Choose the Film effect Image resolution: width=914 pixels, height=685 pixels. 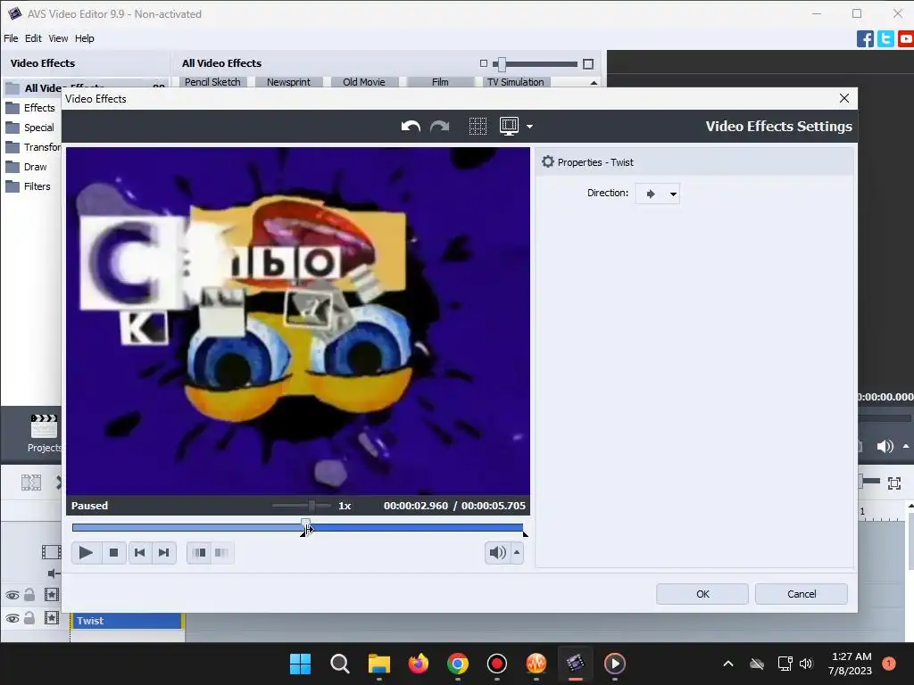[x=440, y=82]
